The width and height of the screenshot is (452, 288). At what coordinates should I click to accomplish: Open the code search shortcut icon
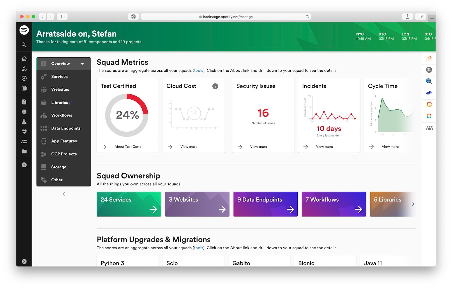click(429, 82)
